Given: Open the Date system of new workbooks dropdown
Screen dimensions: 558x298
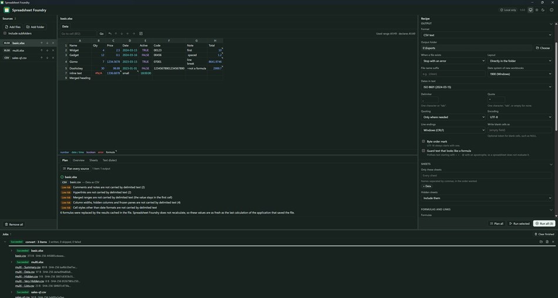Looking at the screenshot, I should point(520,74).
